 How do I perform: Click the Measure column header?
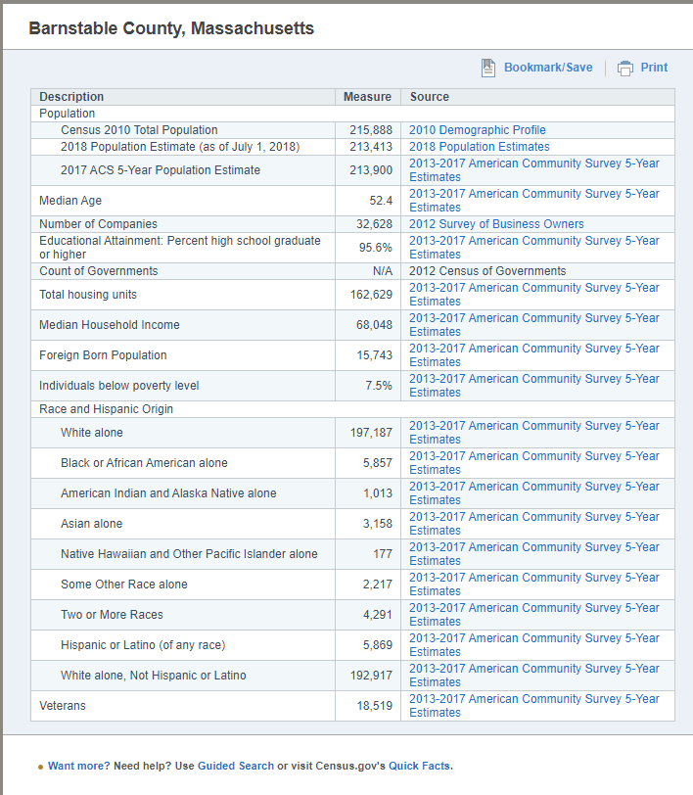tap(367, 97)
